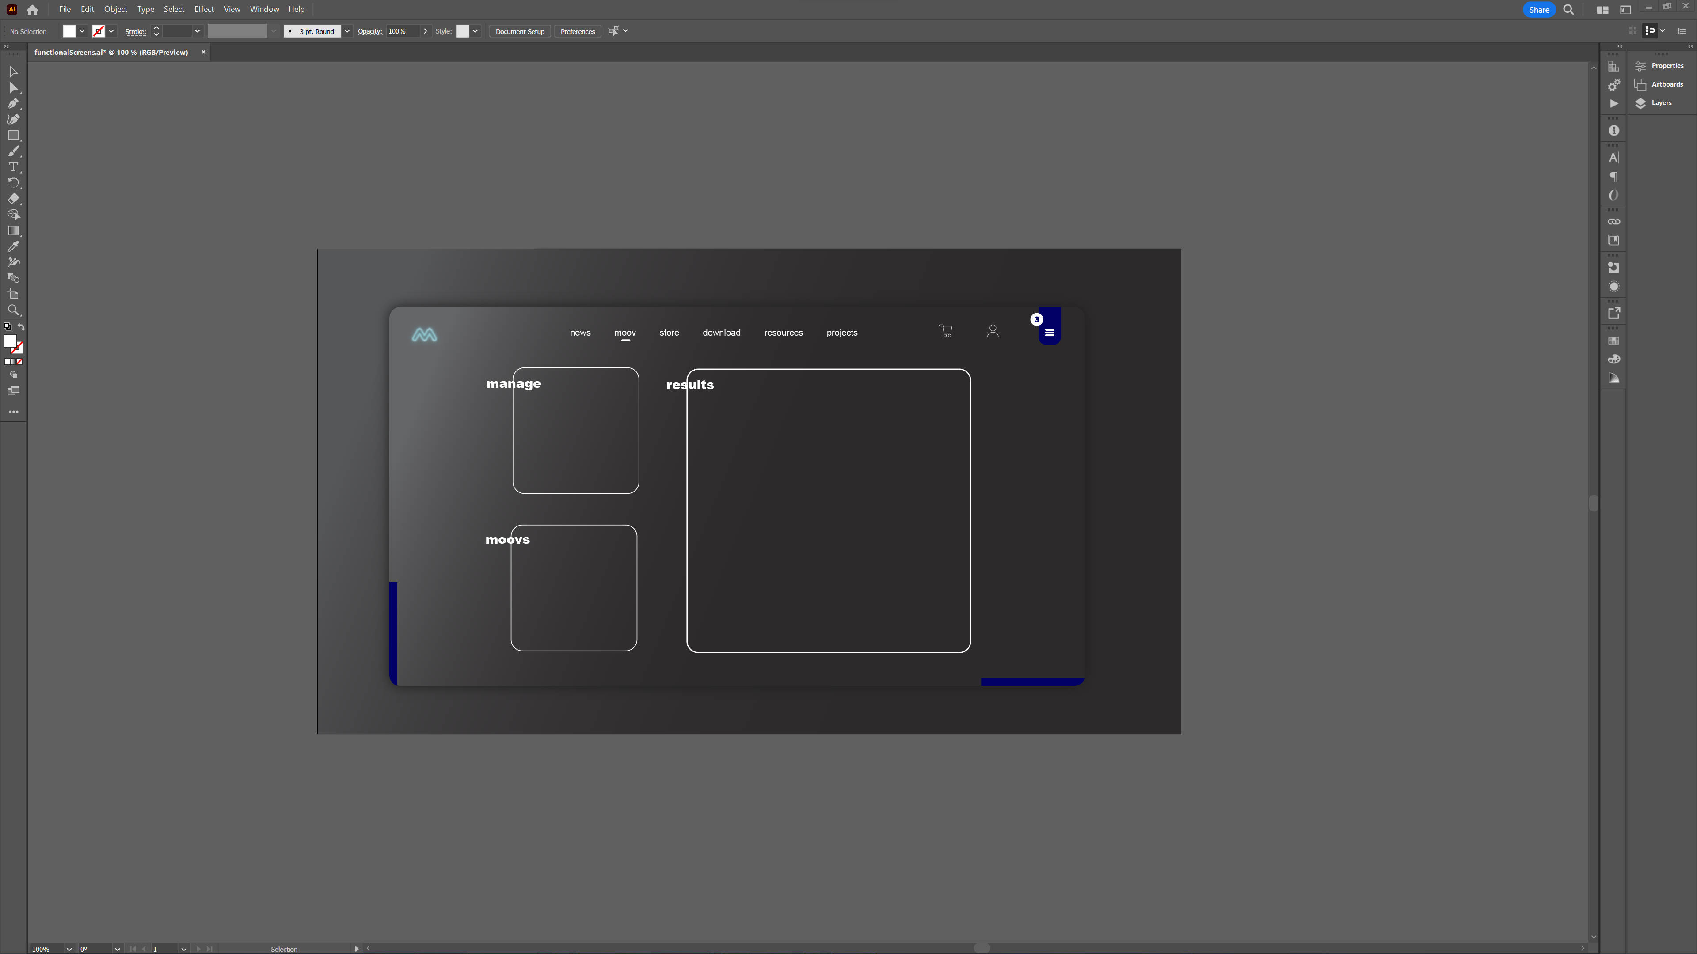Click the Fill color swatch in control bar
This screenshot has height=954, width=1697.
[69, 31]
